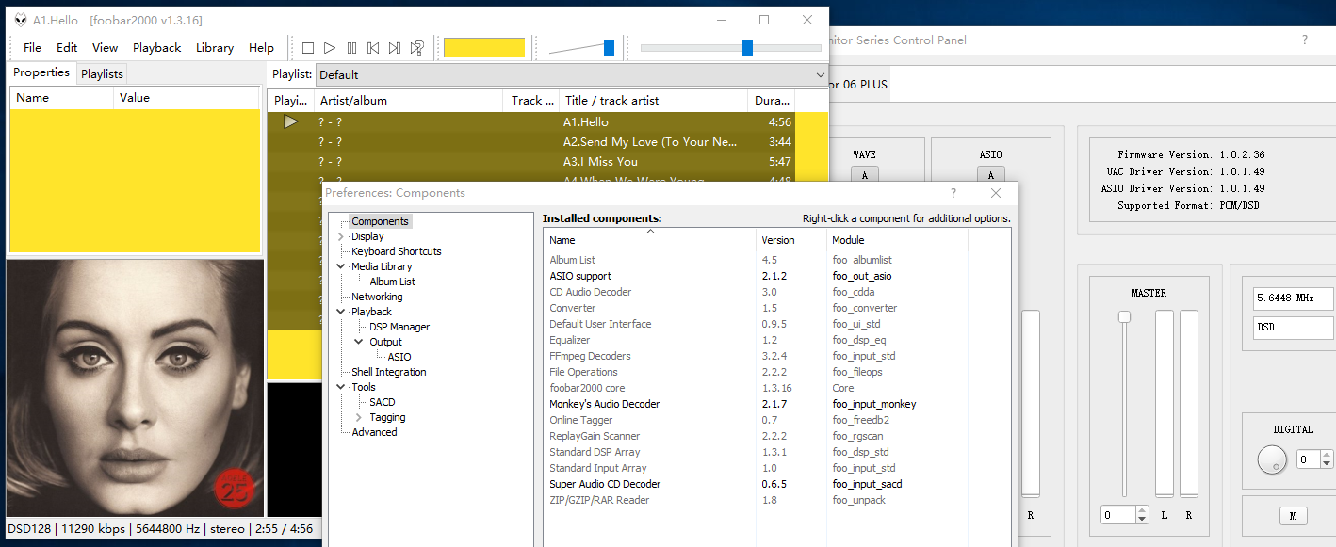Viewport: 1336px width, 547px height.
Task: Open the Playback menu
Action: [156, 48]
